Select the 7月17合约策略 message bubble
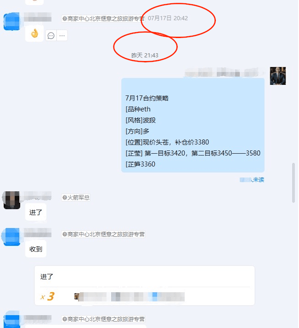The image size is (299, 328). tap(193, 125)
